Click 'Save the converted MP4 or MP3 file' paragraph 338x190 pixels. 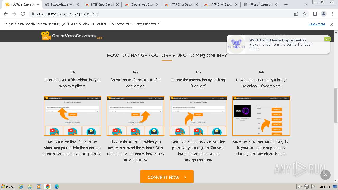(x=261, y=148)
